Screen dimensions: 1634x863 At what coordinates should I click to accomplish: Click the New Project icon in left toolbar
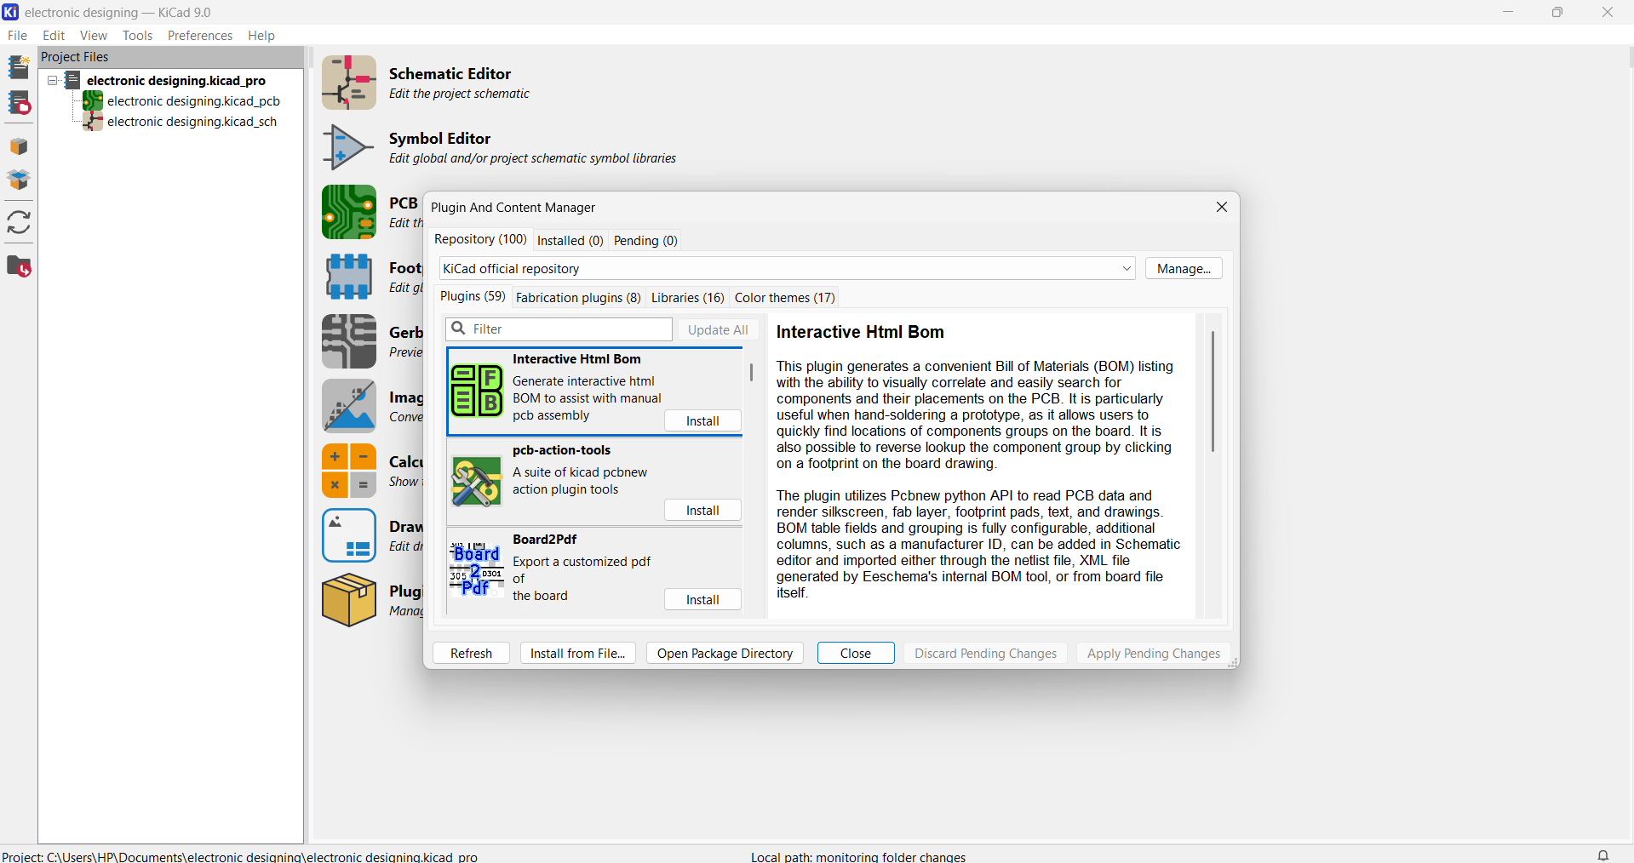[19, 66]
